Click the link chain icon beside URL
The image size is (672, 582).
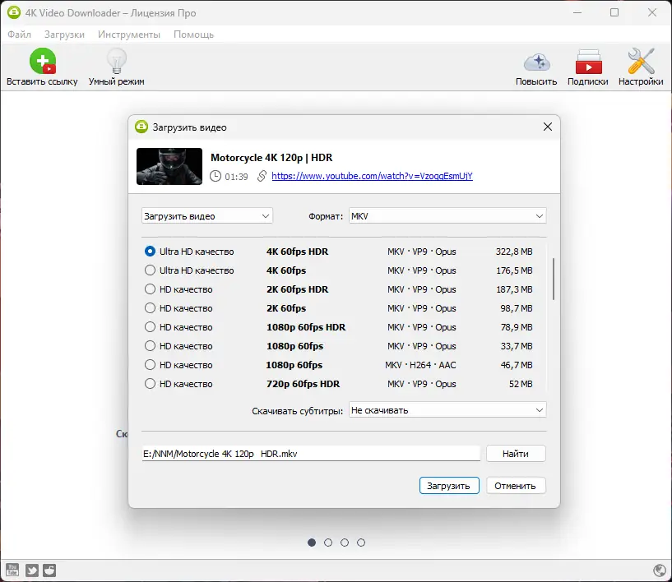[x=262, y=176]
